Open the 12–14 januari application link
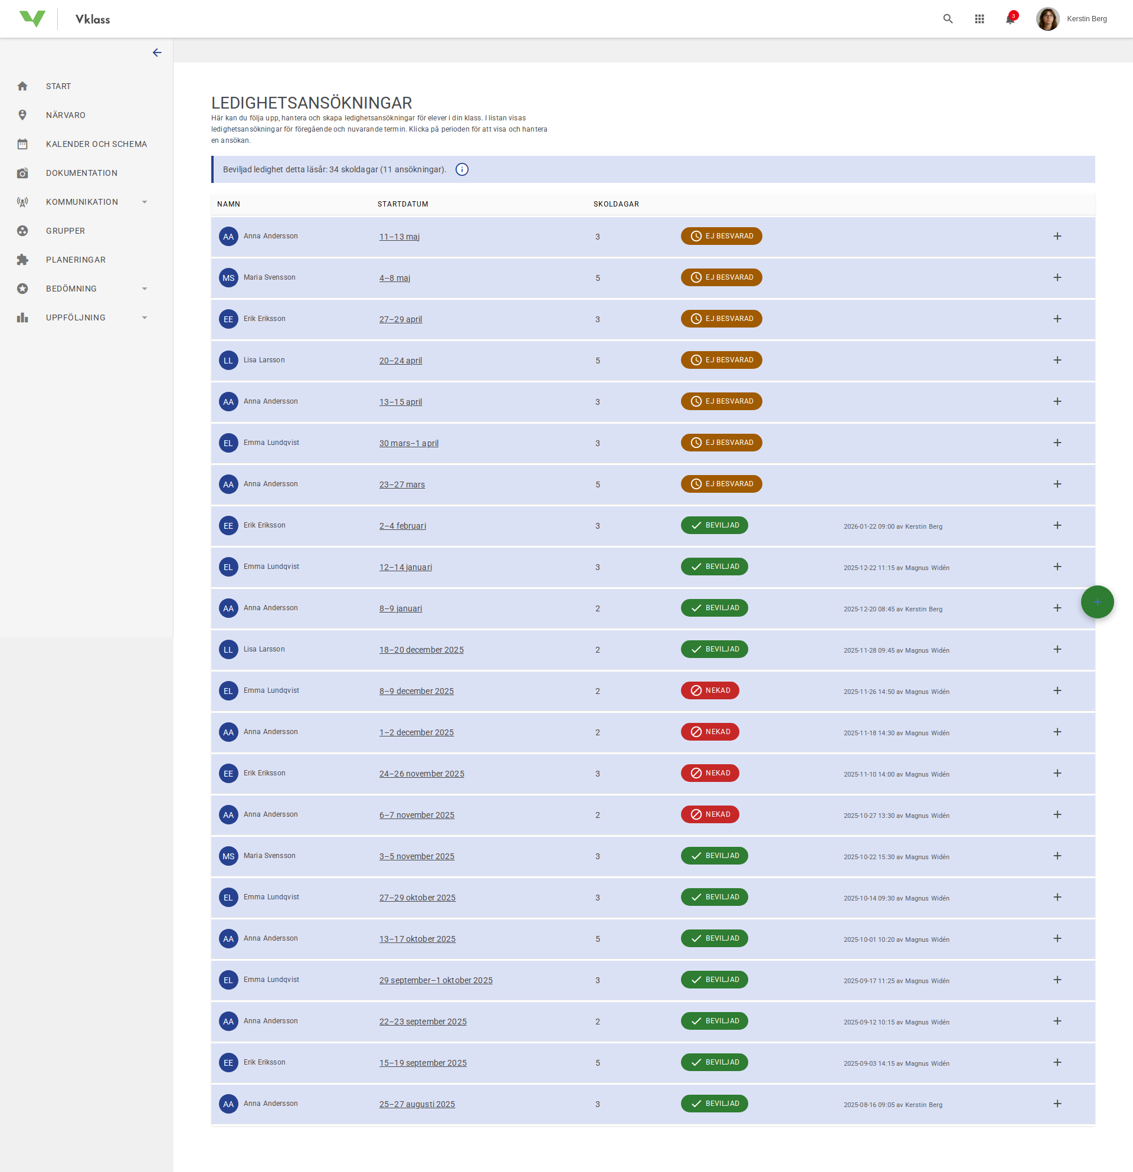 [405, 567]
